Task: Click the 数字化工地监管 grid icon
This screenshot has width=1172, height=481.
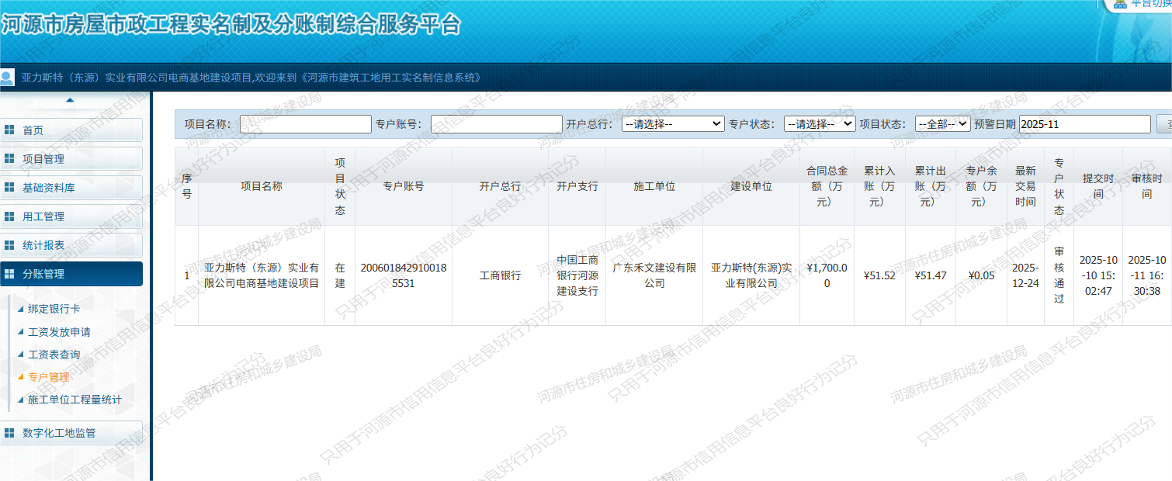Action: 9,433
